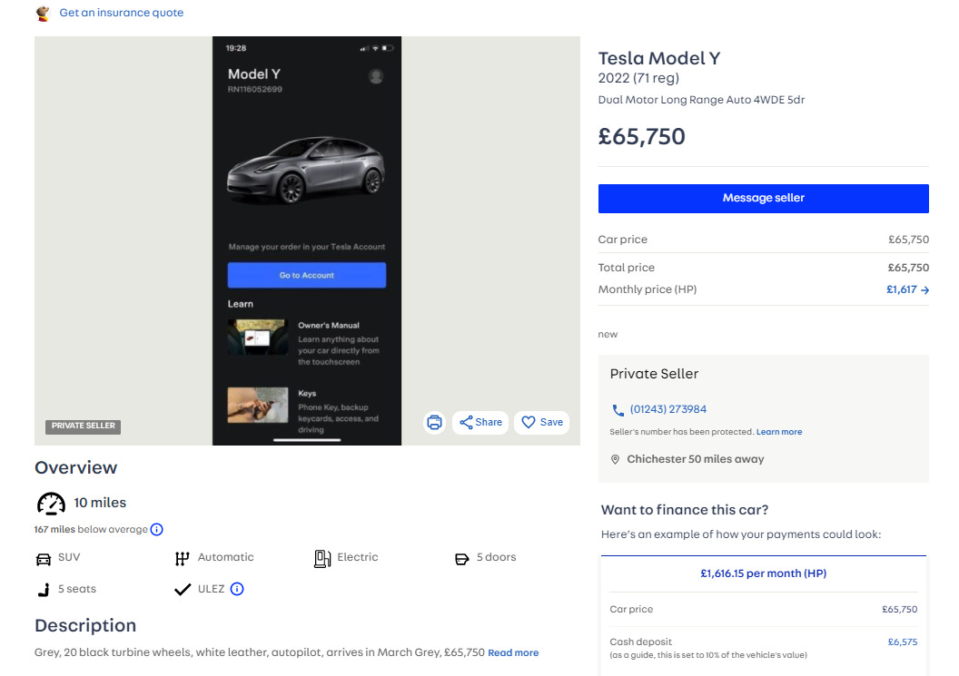Image resolution: width=959 pixels, height=676 pixels.
Task: Click the insurance mascot icon at top
Action: tap(43, 13)
